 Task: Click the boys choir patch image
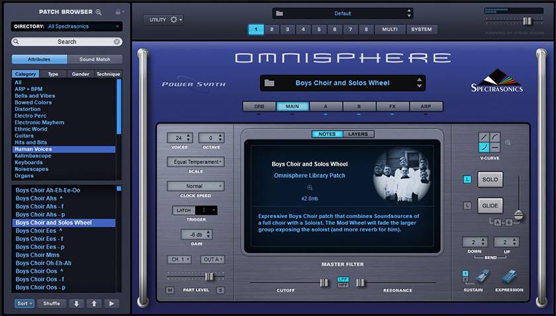[x=401, y=175]
